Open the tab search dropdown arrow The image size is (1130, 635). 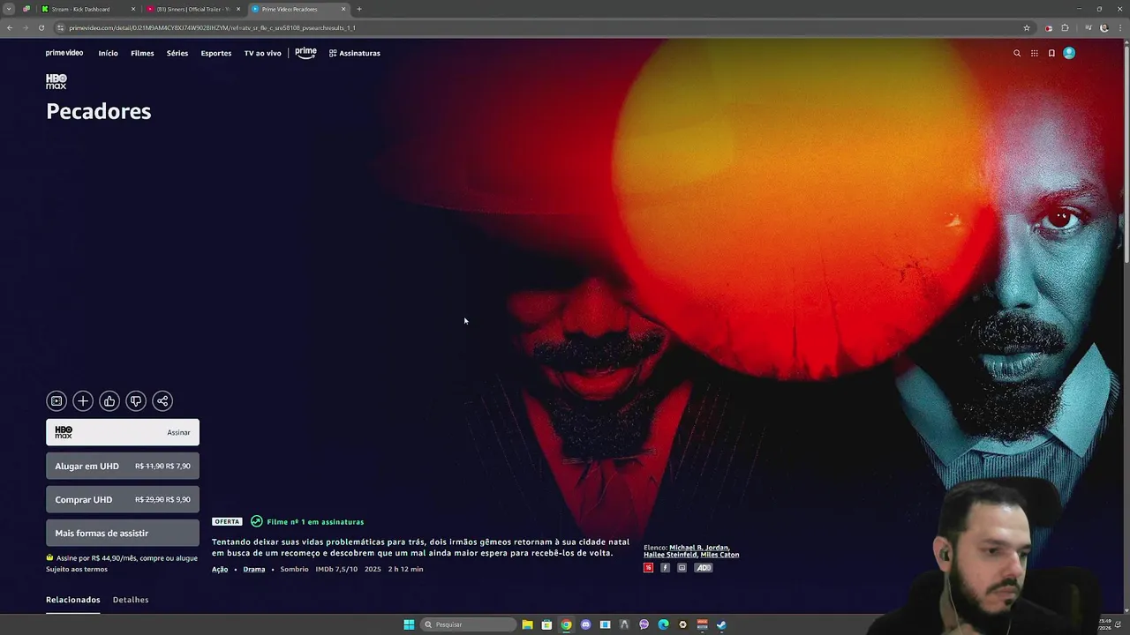[x=9, y=9]
